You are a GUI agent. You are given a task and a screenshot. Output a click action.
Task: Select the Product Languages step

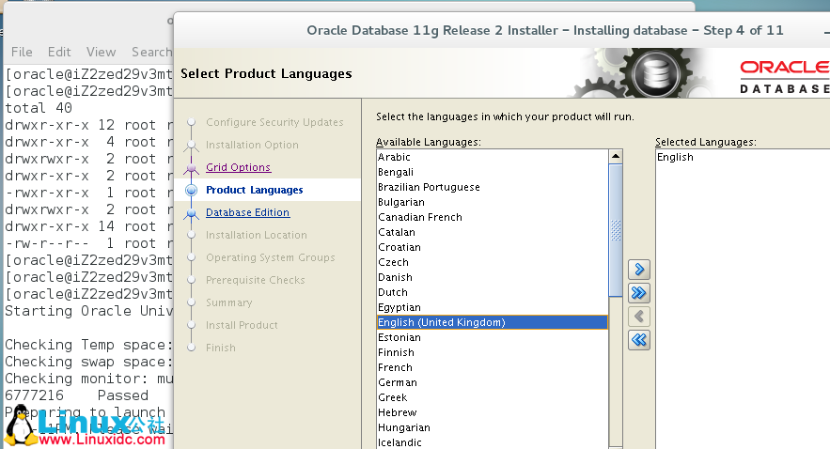tap(254, 190)
